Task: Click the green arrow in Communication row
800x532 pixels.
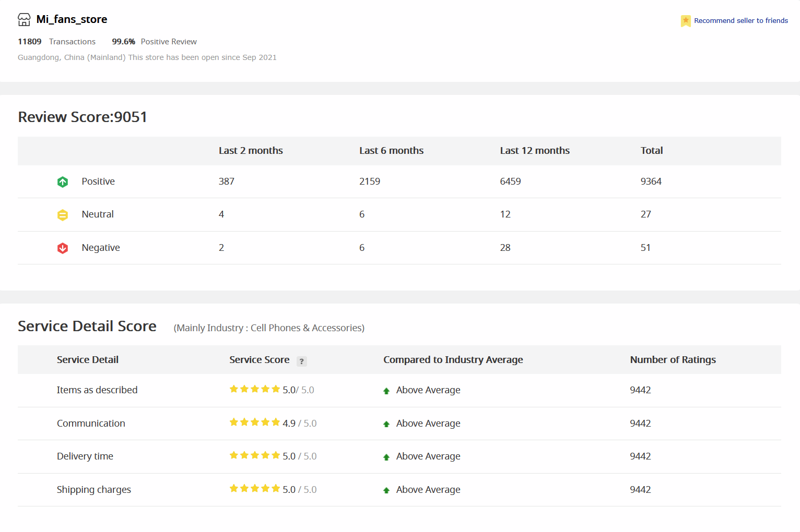Action: click(386, 424)
